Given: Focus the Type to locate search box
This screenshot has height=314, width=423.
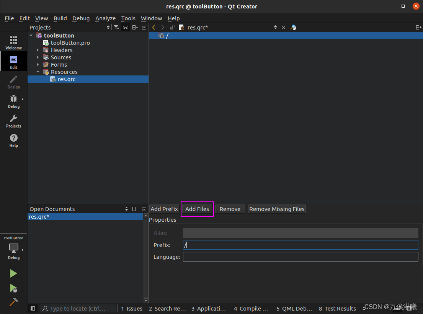Looking at the screenshot, I should click(78, 308).
